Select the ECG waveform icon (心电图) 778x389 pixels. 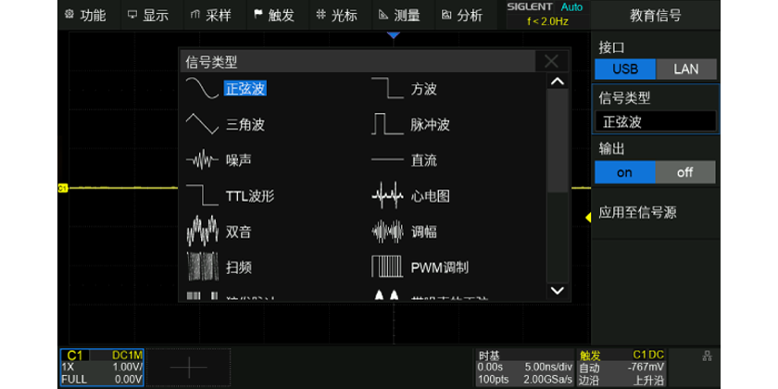(387, 196)
